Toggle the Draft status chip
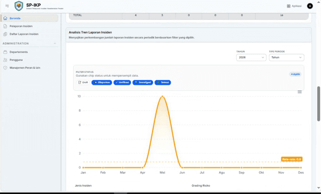Viewport: 321px width, 194px height. coord(83,83)
